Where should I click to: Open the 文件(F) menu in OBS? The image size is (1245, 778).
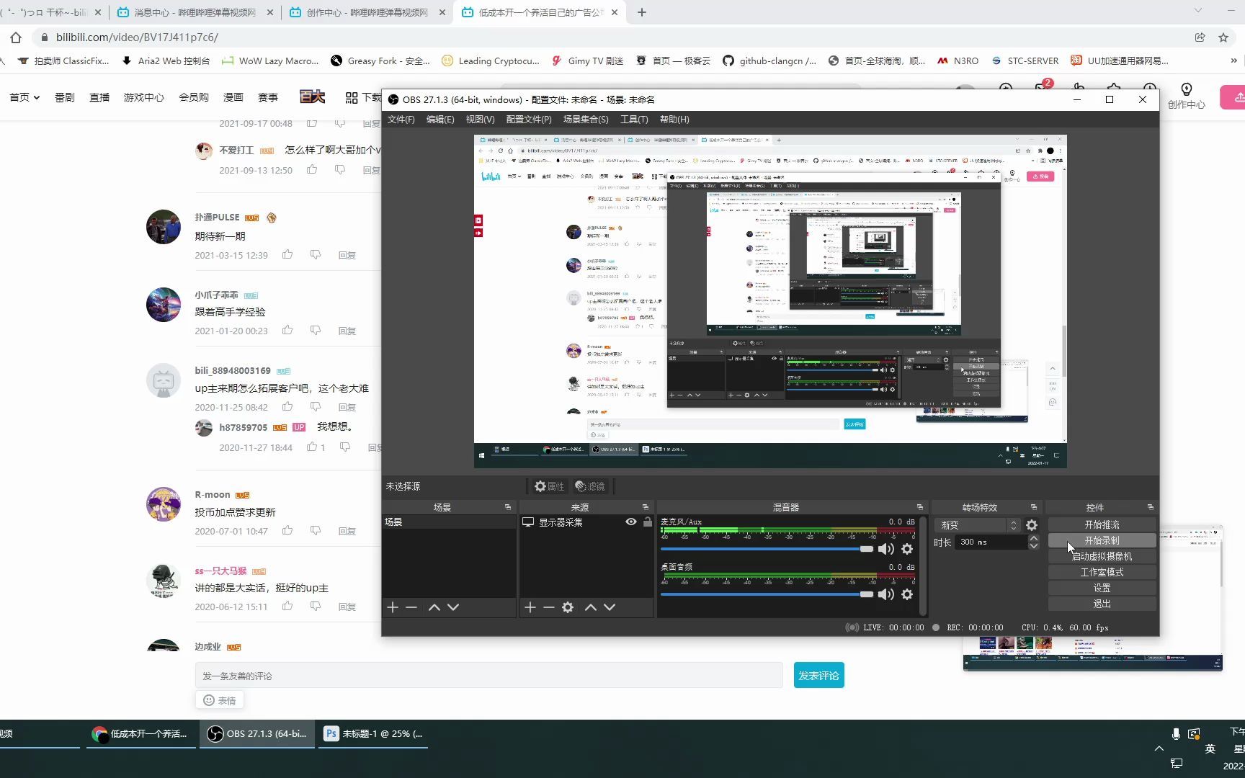click(401, 120)
